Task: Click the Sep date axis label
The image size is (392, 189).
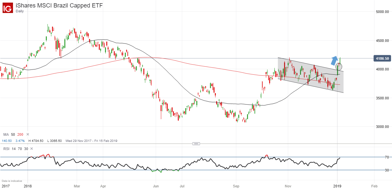Action: (236, 186)
